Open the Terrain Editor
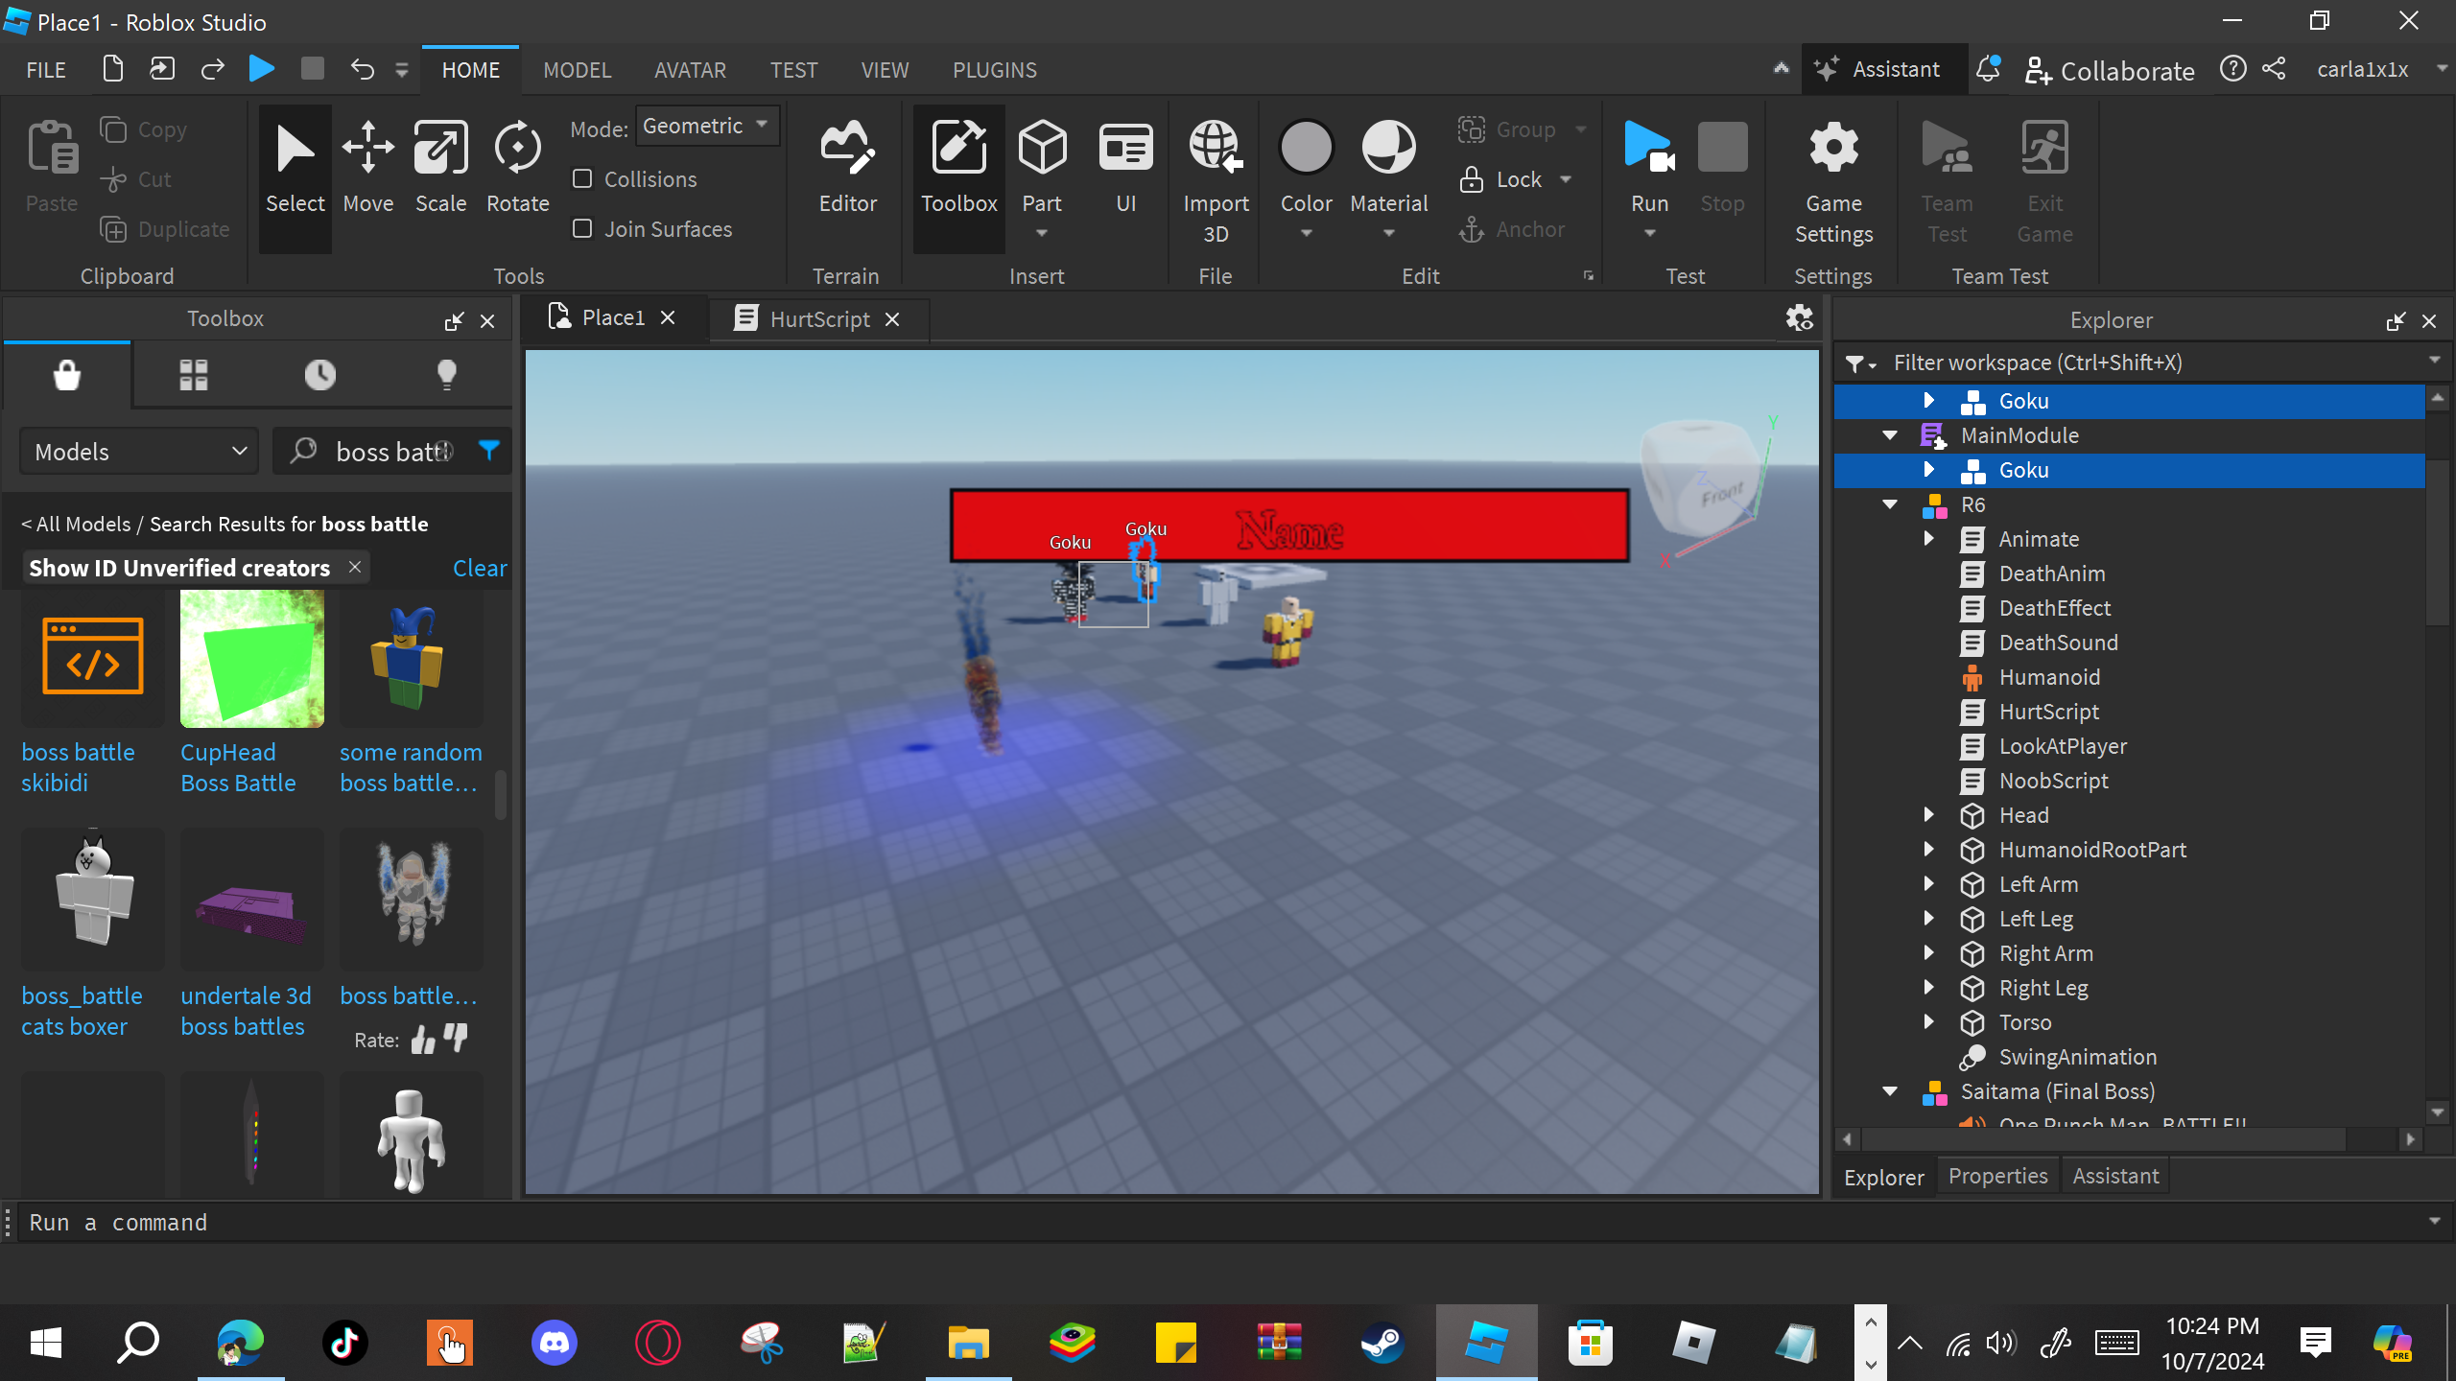 pyautogui.click(x=847, y=168)
